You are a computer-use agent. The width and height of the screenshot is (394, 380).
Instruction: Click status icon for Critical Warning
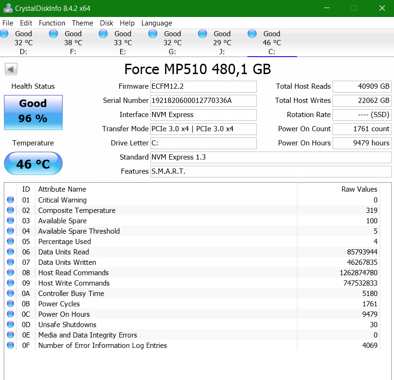(x=10, y=200)
